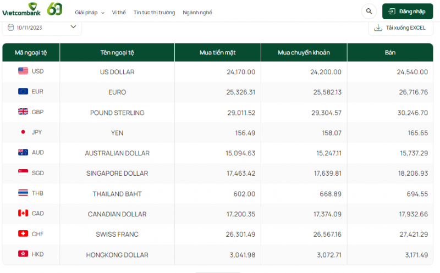The height and width of the screenshot is (273, 440).
Task: Open the Vị thế menu item
Action: tap(118, 13)
